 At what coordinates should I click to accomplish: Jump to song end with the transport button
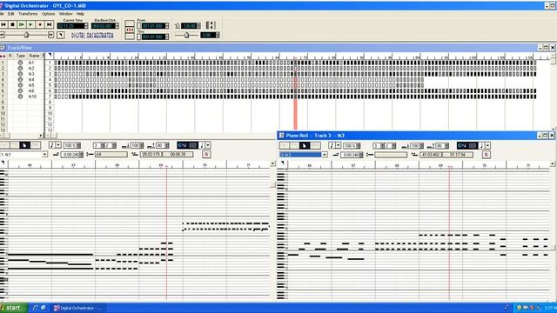click(50, 24)
